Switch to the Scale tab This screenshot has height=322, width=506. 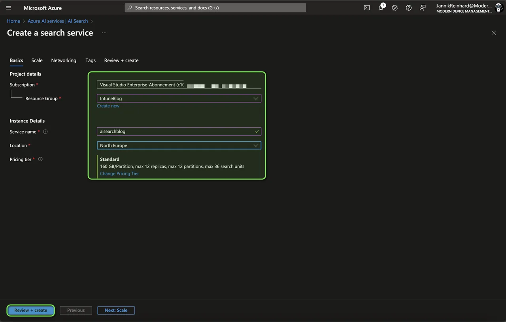(x=37, y=60)
